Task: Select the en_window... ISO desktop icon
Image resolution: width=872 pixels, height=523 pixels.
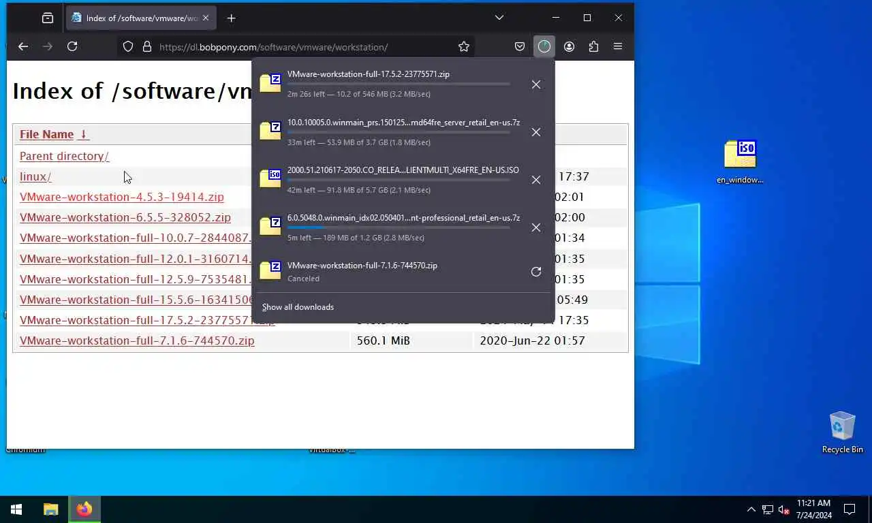Action: [741, 162]
